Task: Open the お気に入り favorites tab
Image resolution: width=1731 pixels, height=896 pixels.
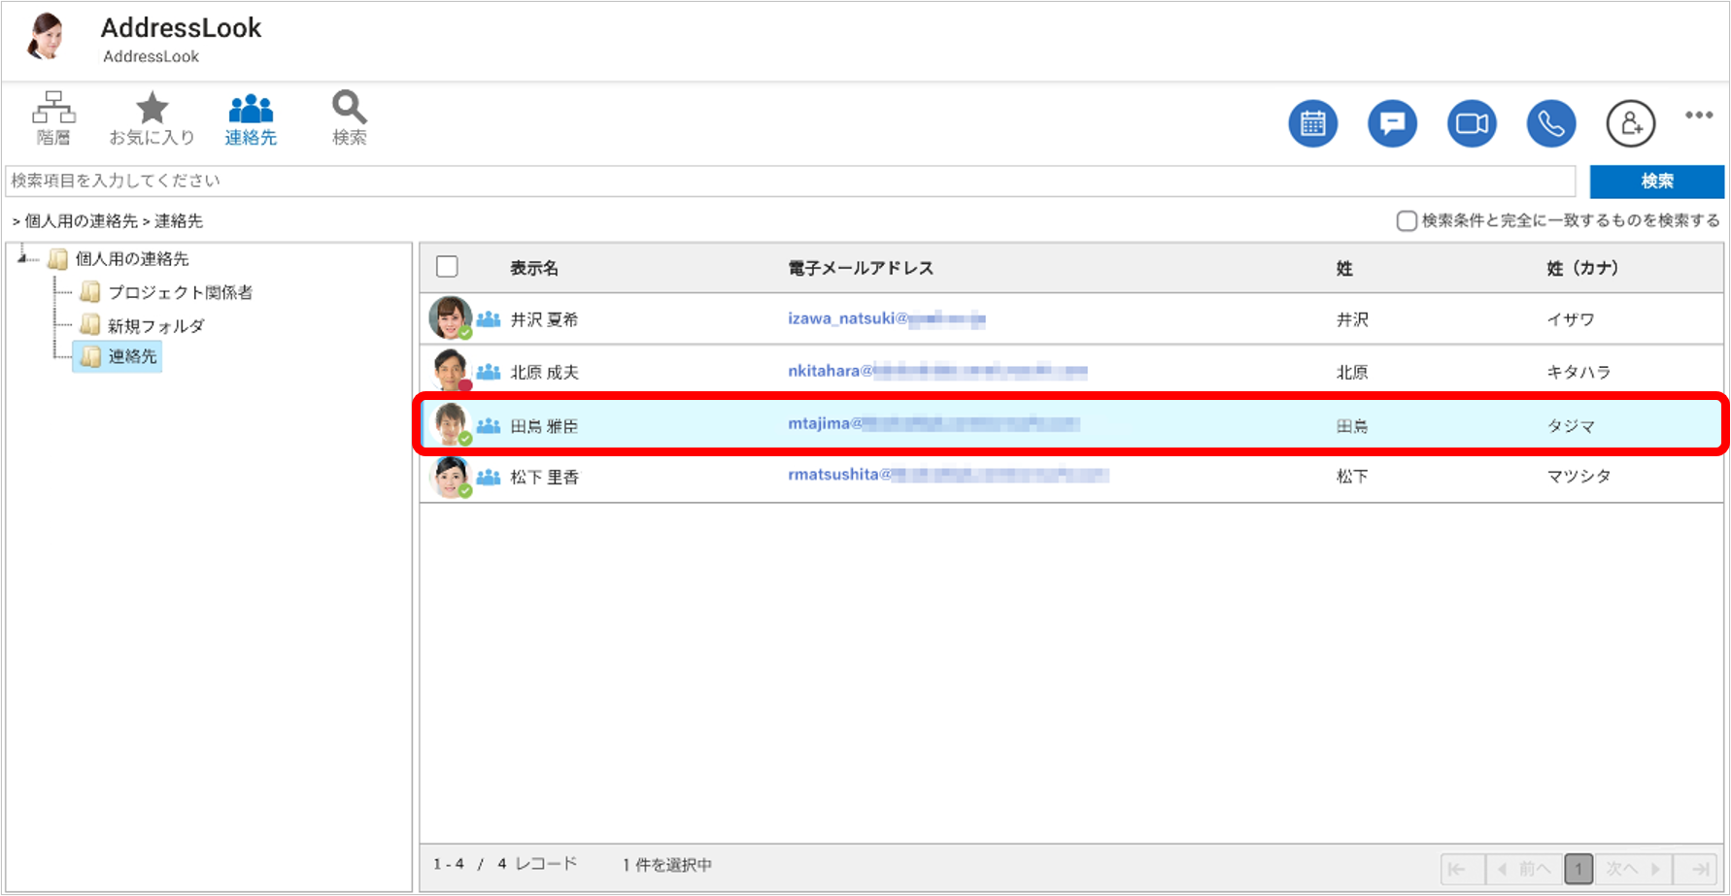Action: point(152,118)
